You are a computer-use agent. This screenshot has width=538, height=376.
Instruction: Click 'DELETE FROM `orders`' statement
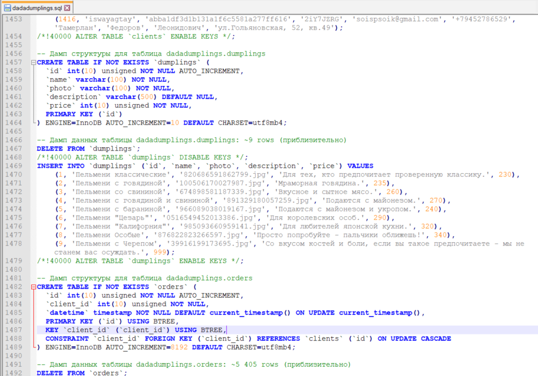click(x=82, y=373)
